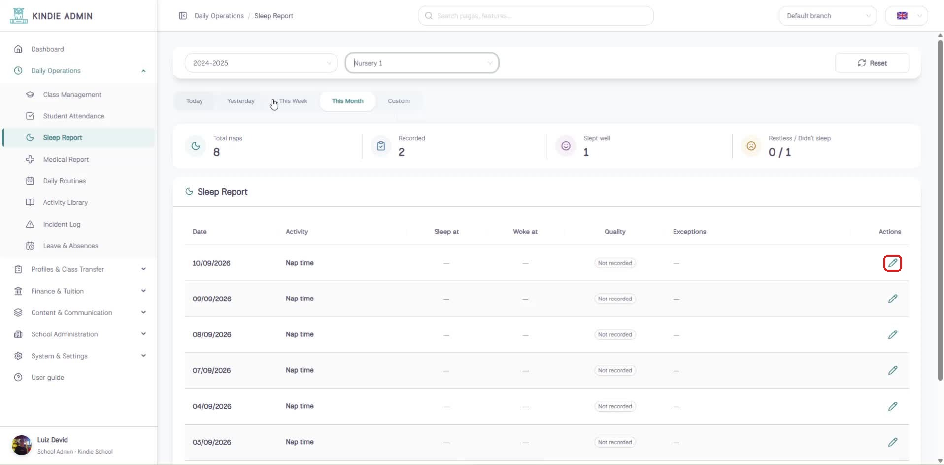
Task: Click the page vertical scrollbar
Action: pos(940,209)
